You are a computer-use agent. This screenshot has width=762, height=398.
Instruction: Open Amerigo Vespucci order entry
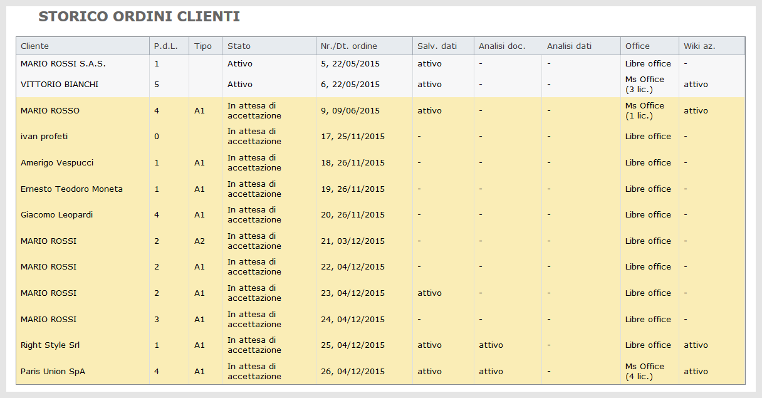click(x=380, y=163)
